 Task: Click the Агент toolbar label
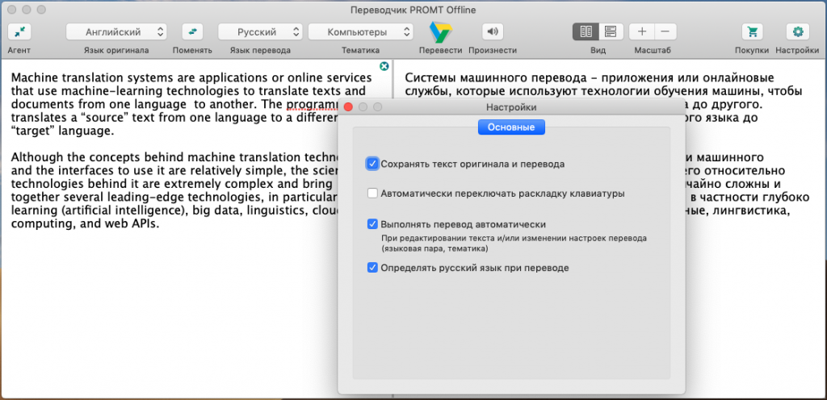pyautogui.click(x=19, y=51)
